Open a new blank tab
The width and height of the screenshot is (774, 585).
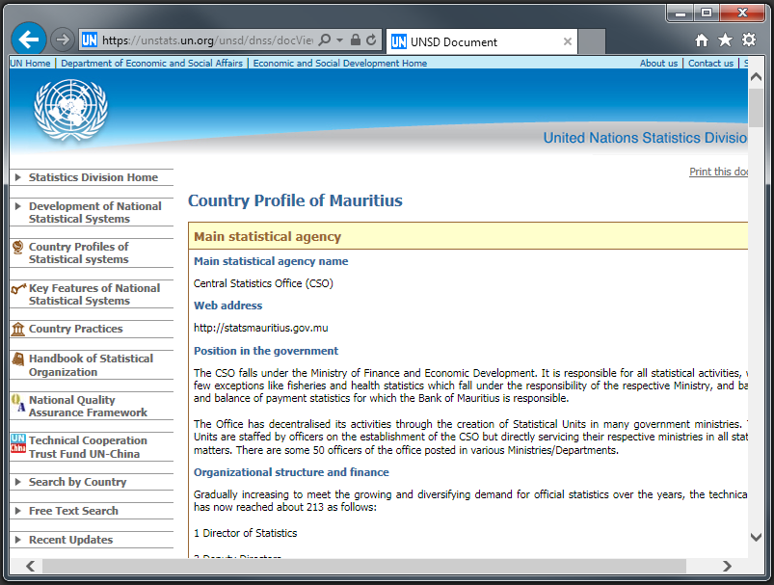(592, 42)
